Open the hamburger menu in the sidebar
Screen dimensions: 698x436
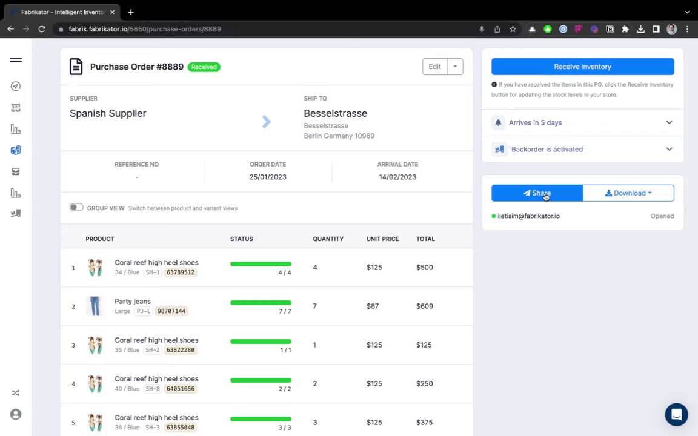(16, 60)
